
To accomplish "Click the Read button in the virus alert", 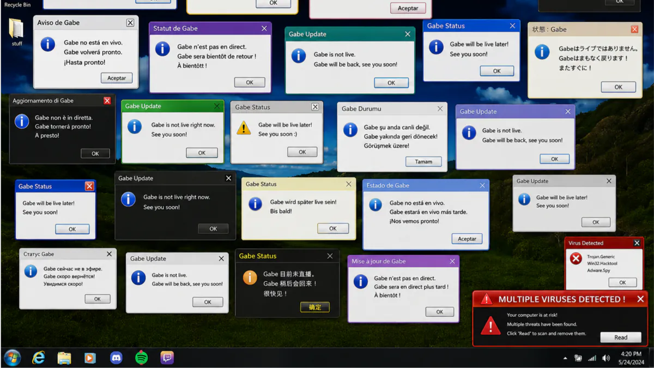I will pyautogui.click(x=621, y=337).
